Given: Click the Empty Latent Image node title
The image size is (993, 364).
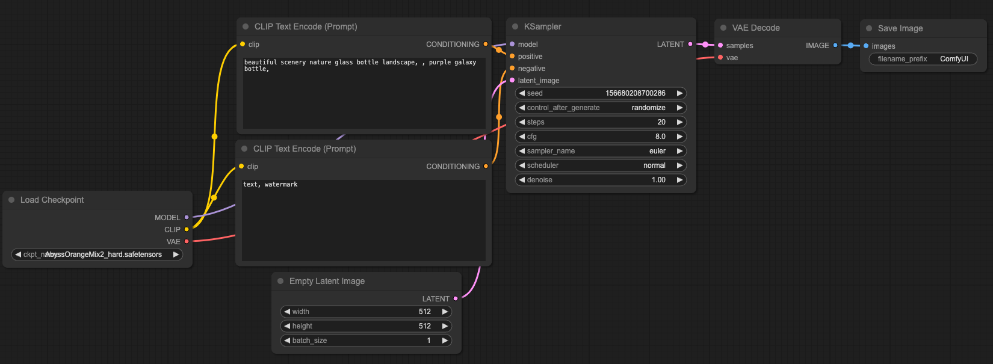Looking at the screenshot, I should point(327,281).
